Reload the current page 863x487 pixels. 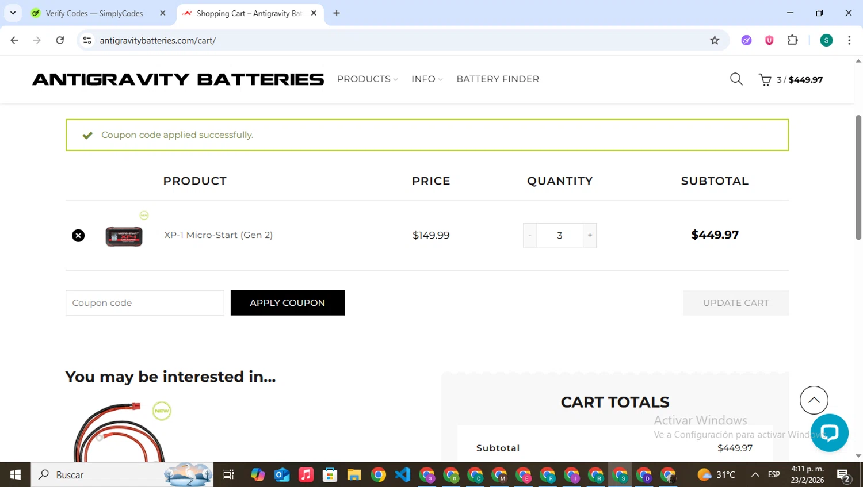coord(60,40)
